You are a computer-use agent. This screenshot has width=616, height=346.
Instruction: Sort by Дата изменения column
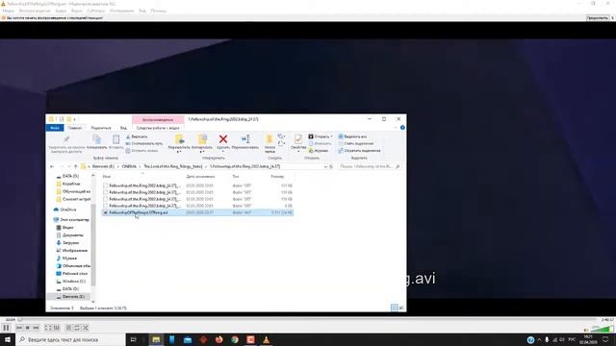tap(200, 177)
